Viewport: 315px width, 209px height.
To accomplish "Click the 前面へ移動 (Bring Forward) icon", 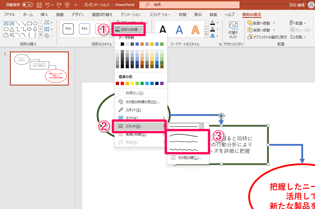I will [250, 23].
